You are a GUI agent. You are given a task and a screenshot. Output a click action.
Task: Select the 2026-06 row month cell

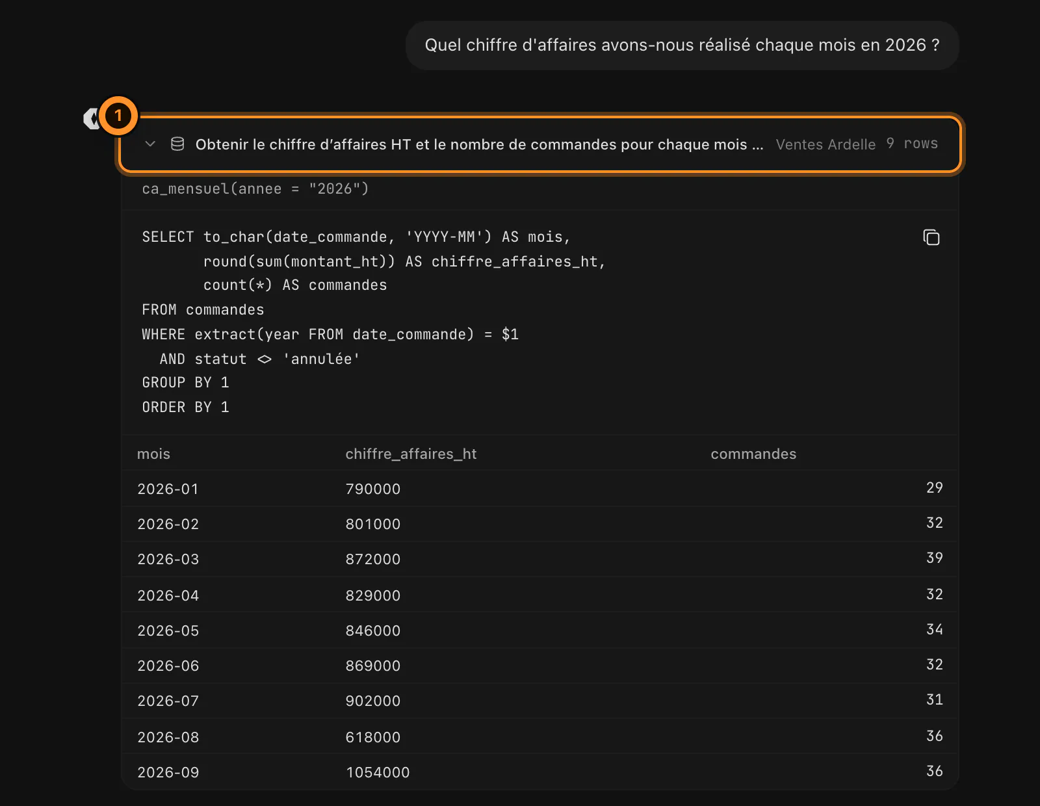[168, 666]
